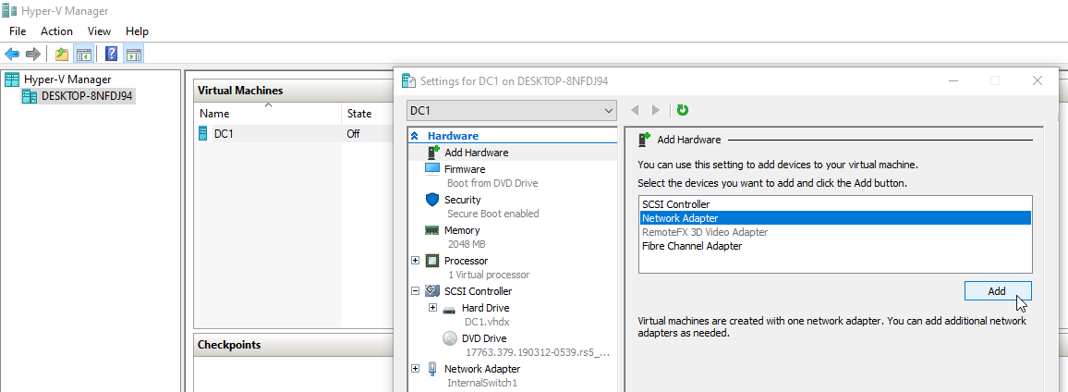The image size is (1068, 392).
Task: Open the Action menu
Action: pos(56,31)
